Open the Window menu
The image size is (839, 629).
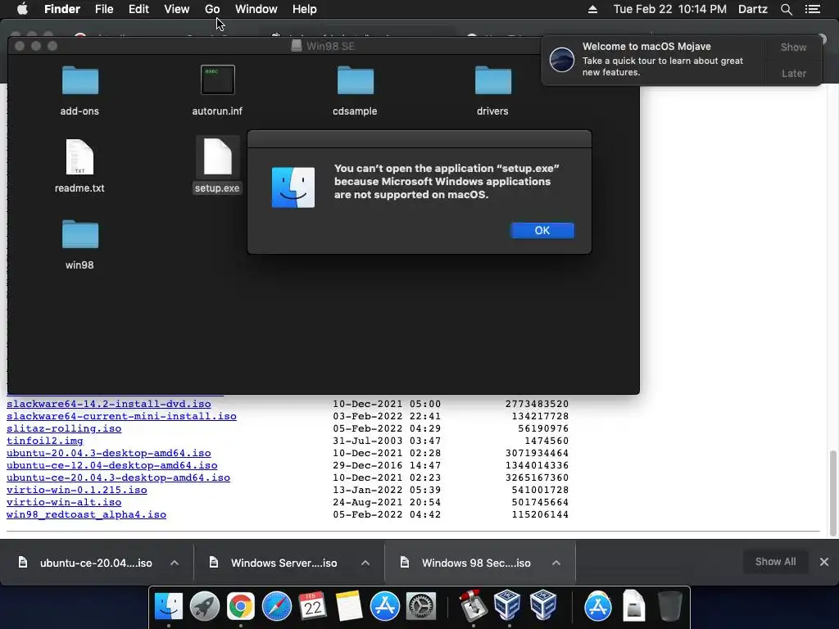click(x=256, y=9)
